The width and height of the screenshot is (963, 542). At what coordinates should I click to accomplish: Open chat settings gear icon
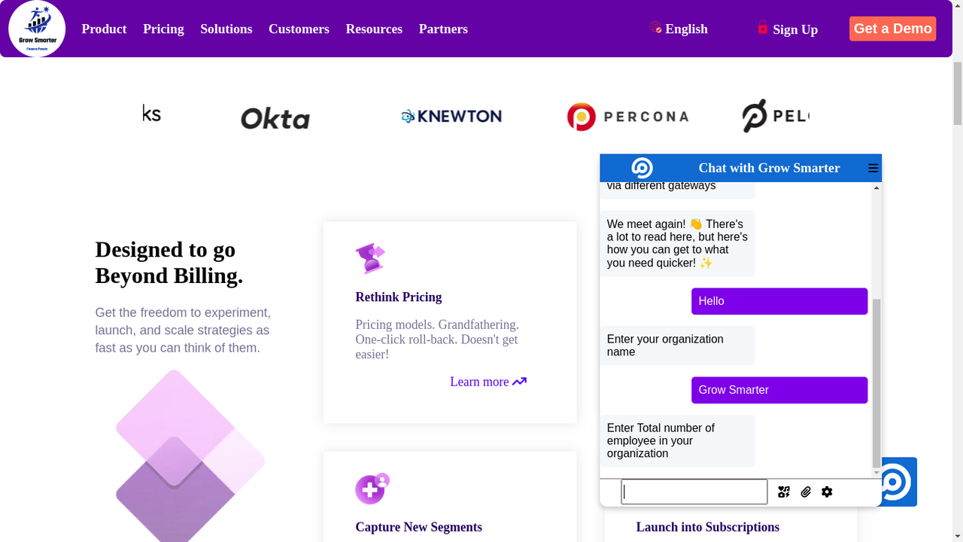pyautogui.click(x=827, y=492)
